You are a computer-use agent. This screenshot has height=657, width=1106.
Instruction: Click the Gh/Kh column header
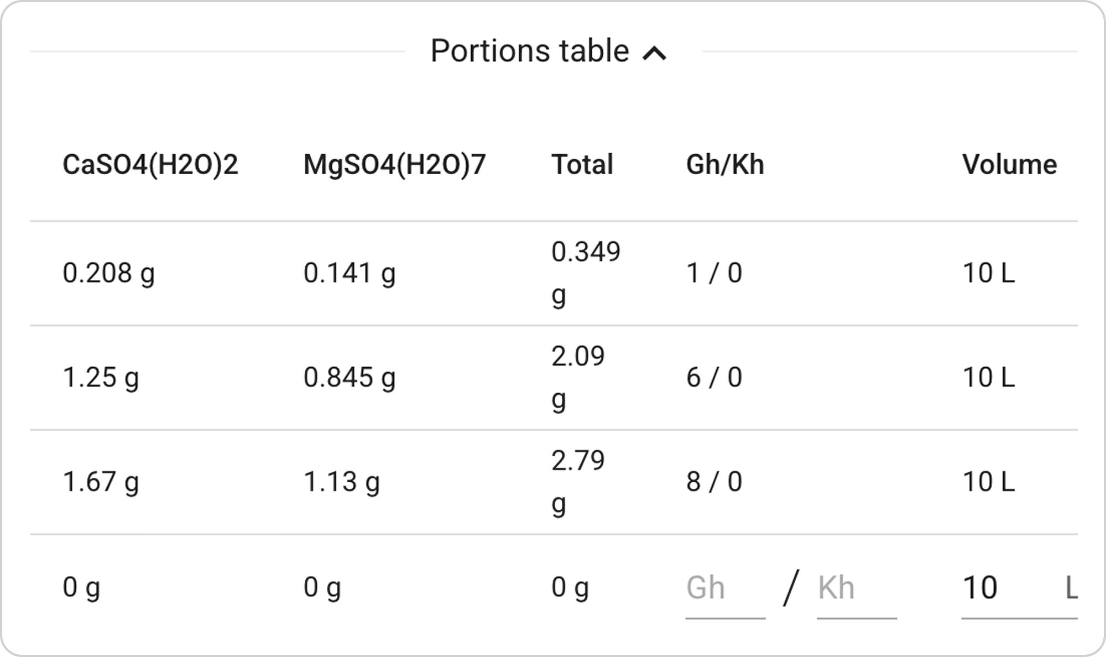coord(725,164)
